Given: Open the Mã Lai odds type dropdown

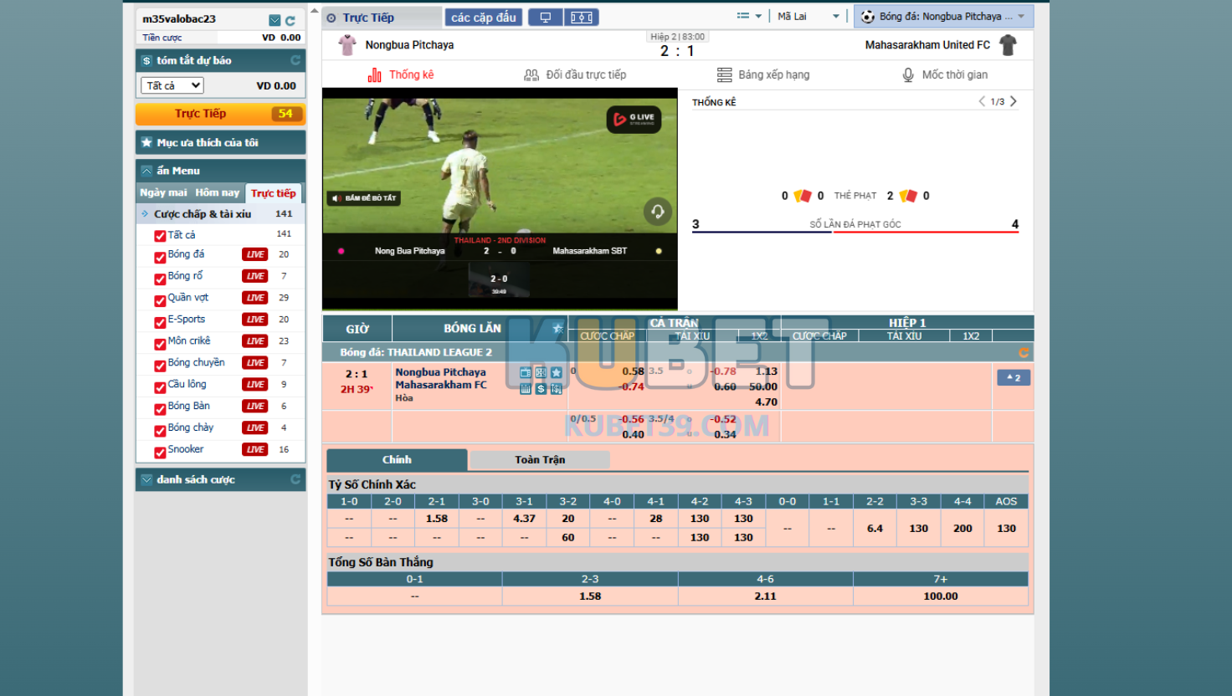Looking at the screenshot, I should 808,17.
